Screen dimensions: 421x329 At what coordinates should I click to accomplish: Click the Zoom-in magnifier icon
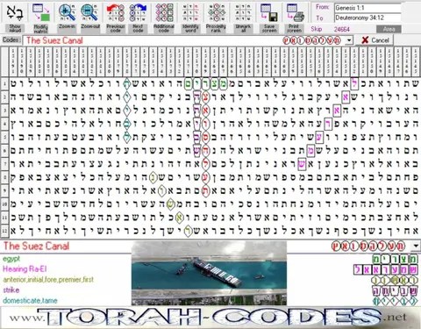[x=67, y=12]
